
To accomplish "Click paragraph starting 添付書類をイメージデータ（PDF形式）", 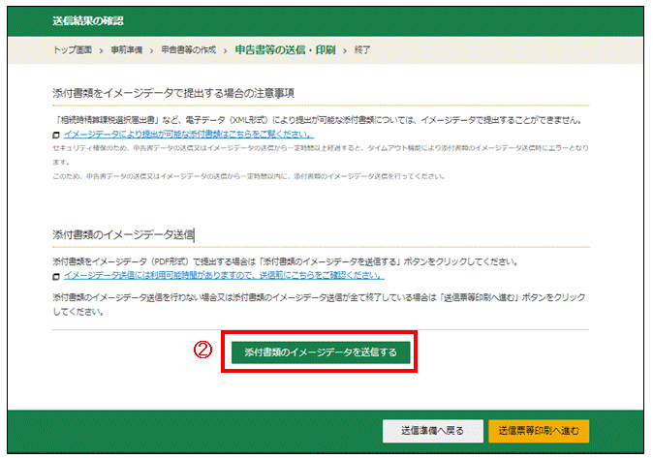I will click(x=285, y=261).
